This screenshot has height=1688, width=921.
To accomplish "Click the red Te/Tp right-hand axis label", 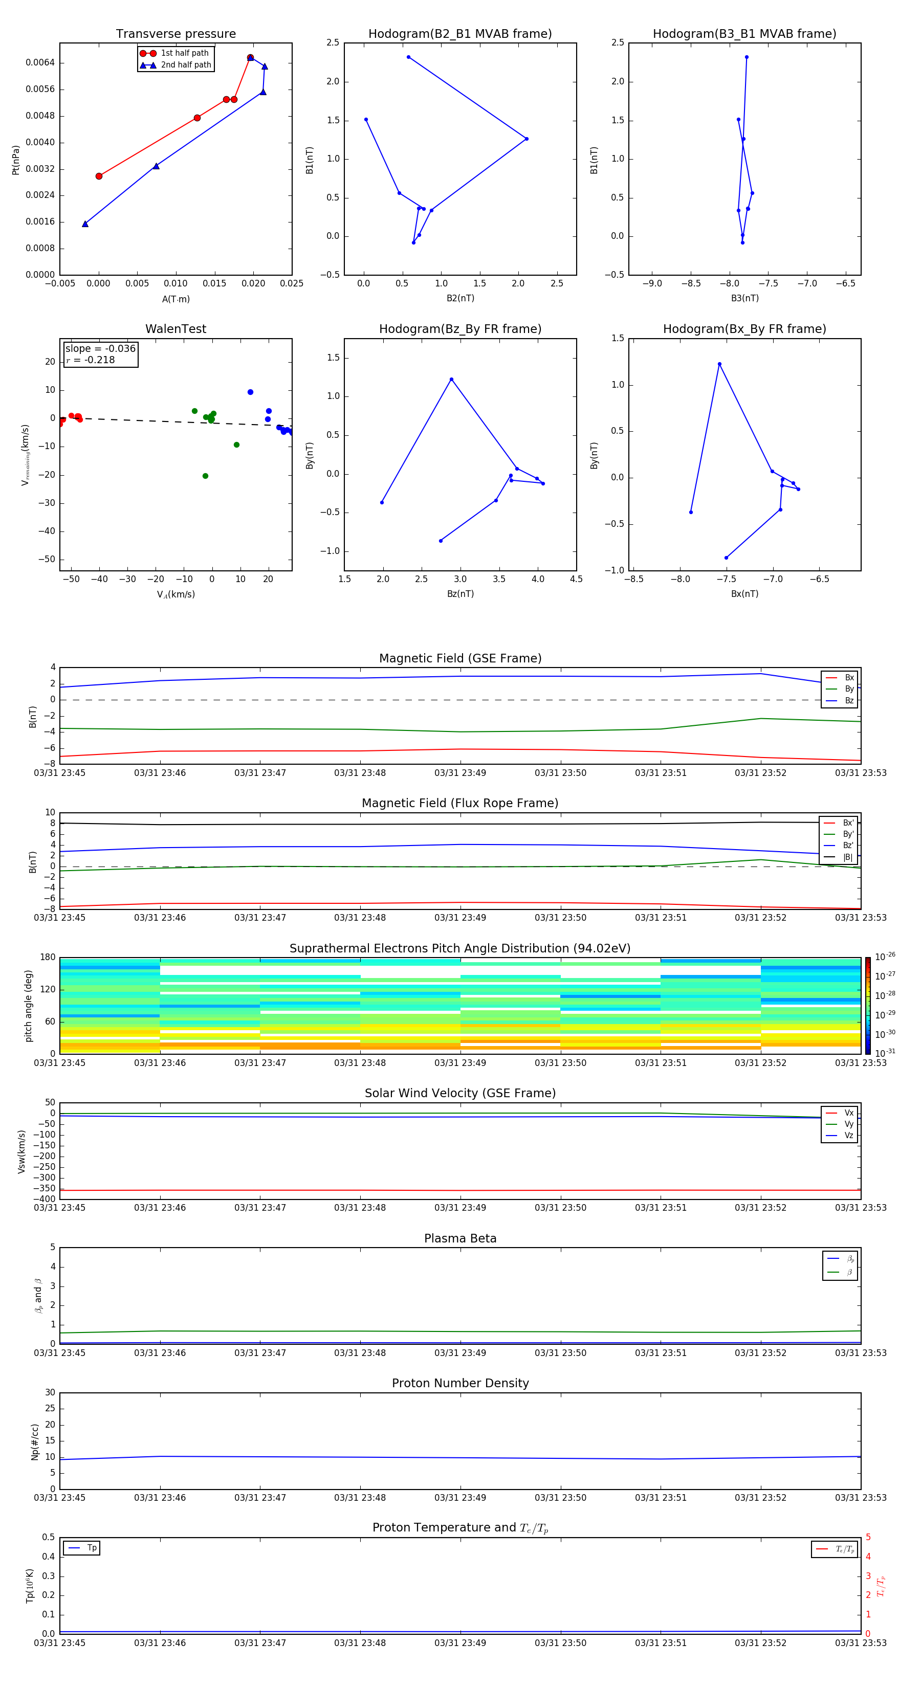I will point(881,1586).
